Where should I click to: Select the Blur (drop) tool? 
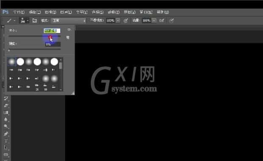pos(6,119)
